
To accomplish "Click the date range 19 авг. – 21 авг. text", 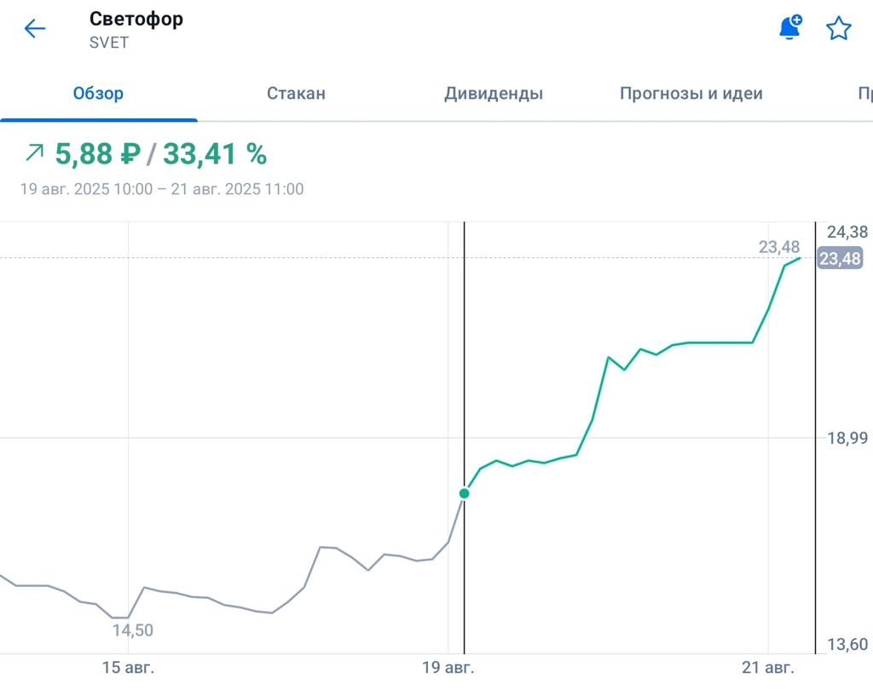I will coord(162,189).
